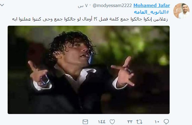Image resolution: width=192 pixels, height=125 pixels.
Task: Like the tweet with the heart icon
Action: 112,122
